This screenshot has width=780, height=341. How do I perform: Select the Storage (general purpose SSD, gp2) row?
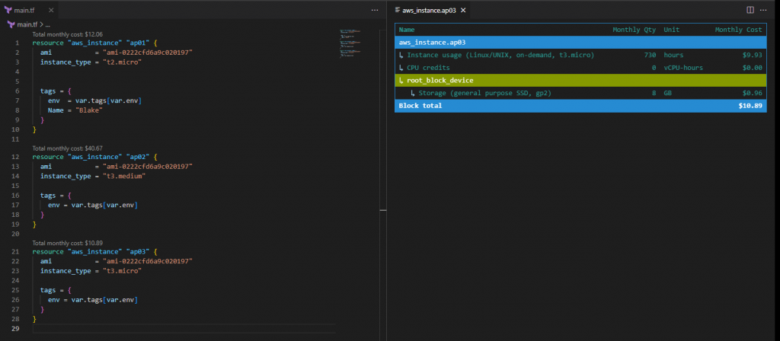[x=580, y=93]
